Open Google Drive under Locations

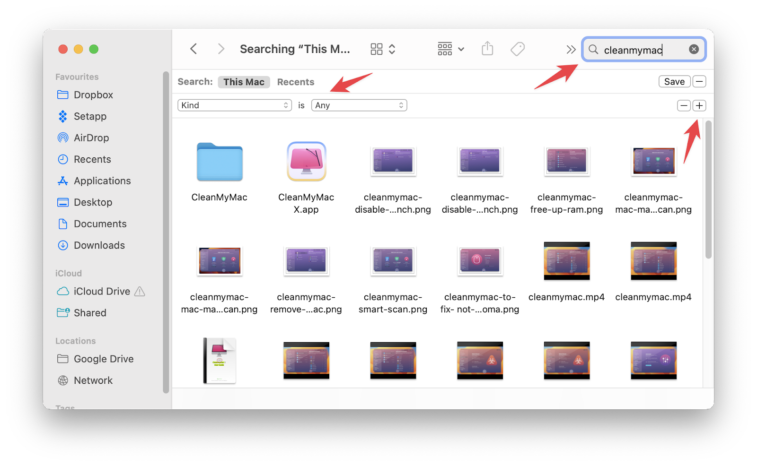tap(103, 359)
